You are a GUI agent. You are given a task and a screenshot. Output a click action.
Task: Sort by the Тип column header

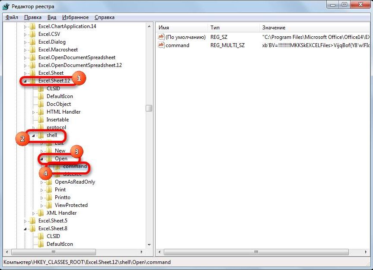coord(233,28)
